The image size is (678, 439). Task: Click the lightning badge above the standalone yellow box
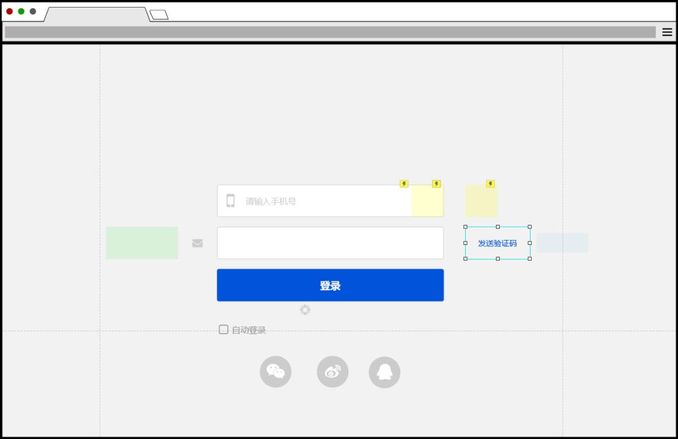pyautogui.click(x=490, y=184)
